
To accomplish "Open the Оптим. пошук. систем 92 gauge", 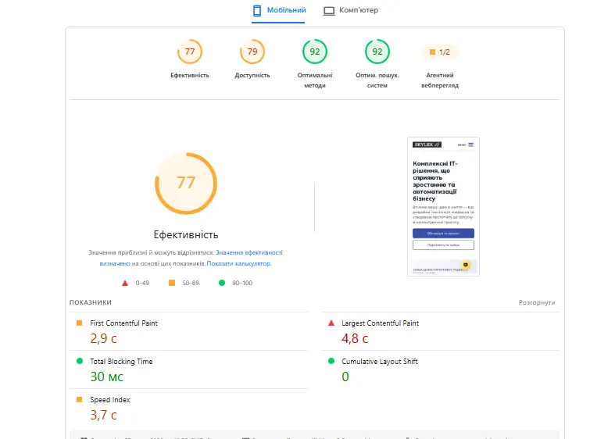I will pos(377,52).
